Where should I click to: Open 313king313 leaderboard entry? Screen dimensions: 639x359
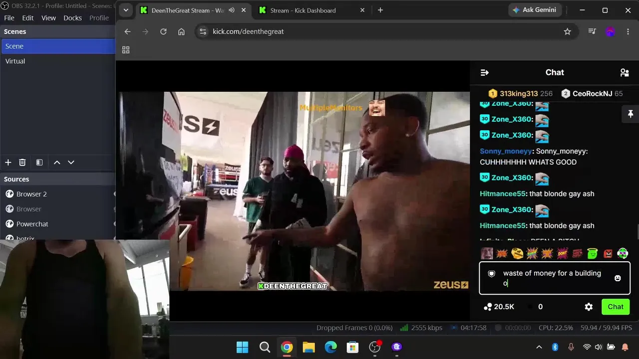tap(520, 94)
